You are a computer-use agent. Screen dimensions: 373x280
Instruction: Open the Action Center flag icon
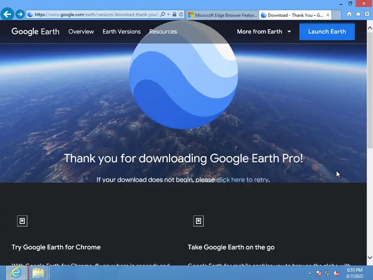(318, 273)
